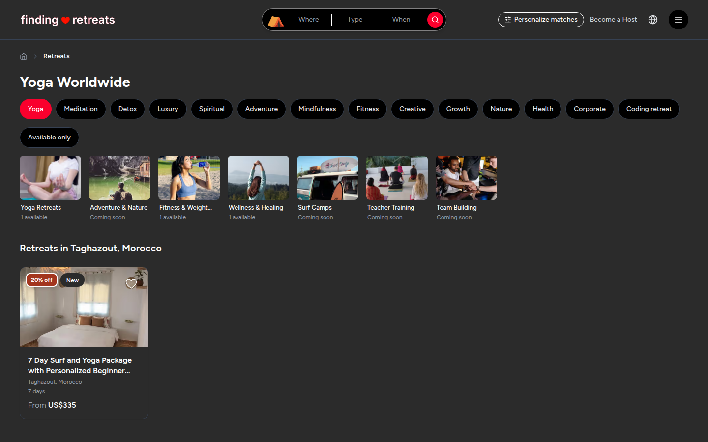The image size is (708, 442).
Task: Follow the Become a Host link
Action: click(x=613, y=20)
